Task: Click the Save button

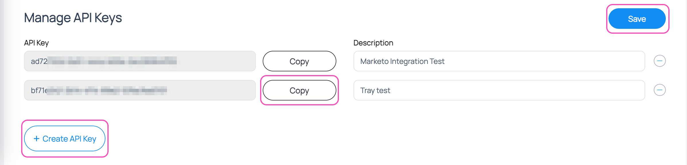Action: (637, 18)
